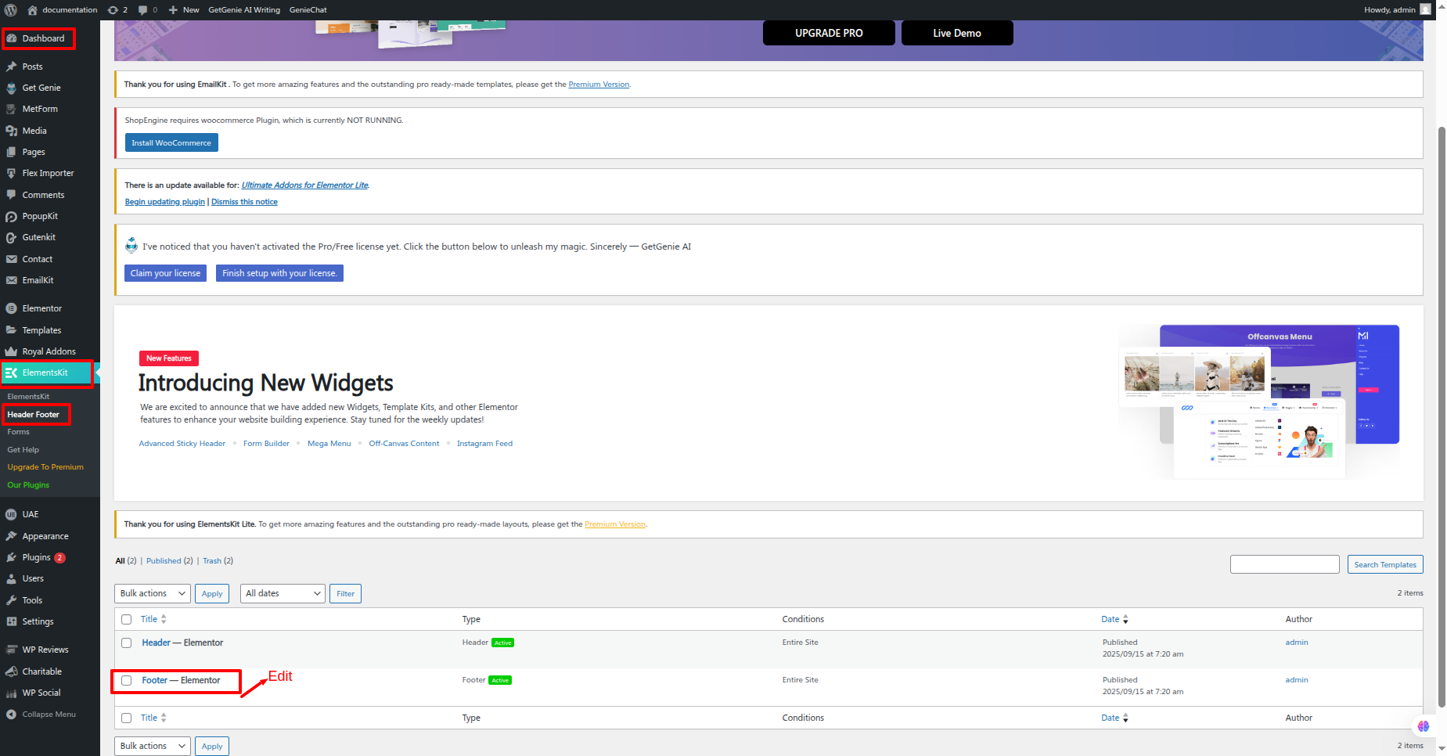The image size is (1447, 756).
Task: Check the Header — Elementor row checkbox
Action: click(127, 643)
